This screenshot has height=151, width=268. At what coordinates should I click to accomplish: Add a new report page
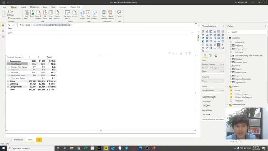(x=39, y=140)
